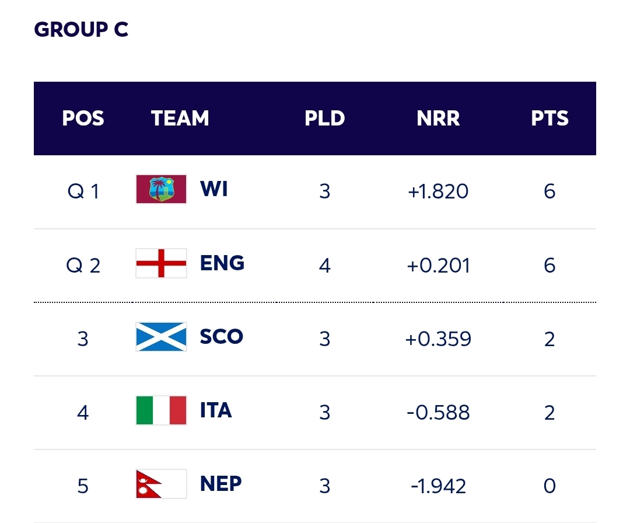Select the WI team name
630x523 pixels.
pos(214,189)
